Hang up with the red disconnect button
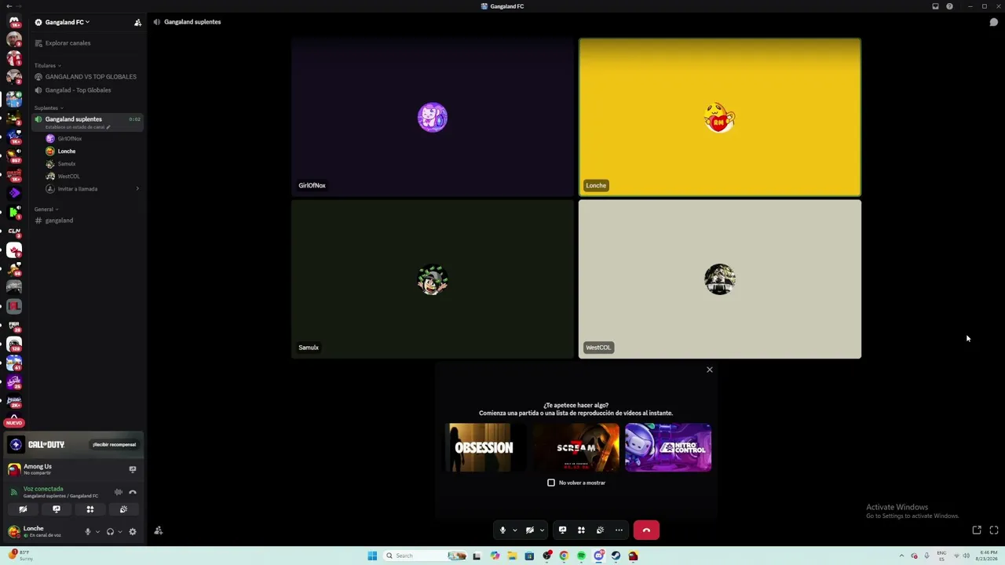Viewport: 1005px width, 565px height. coord(646,530)
